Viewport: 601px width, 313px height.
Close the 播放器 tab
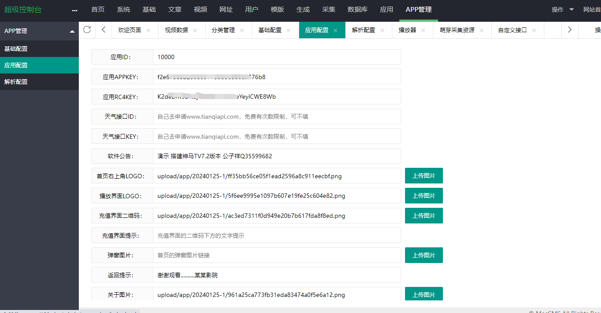[423, 30]
